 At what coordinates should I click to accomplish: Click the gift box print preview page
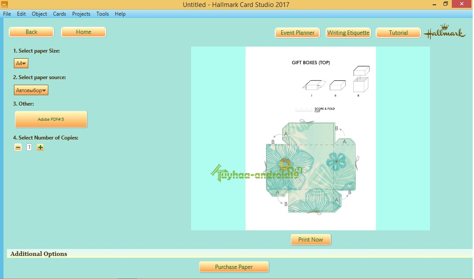point(311,138)
